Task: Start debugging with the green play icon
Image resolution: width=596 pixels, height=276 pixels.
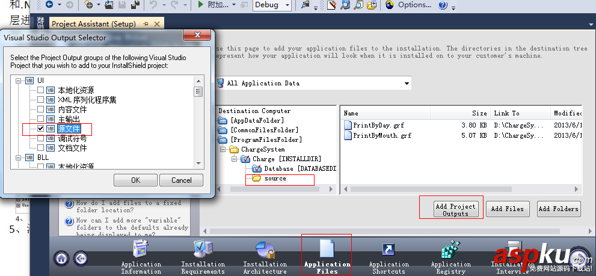Action: (201, 5)
